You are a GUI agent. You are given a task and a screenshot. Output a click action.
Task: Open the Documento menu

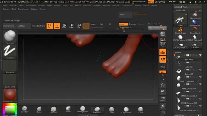point(31,5)
